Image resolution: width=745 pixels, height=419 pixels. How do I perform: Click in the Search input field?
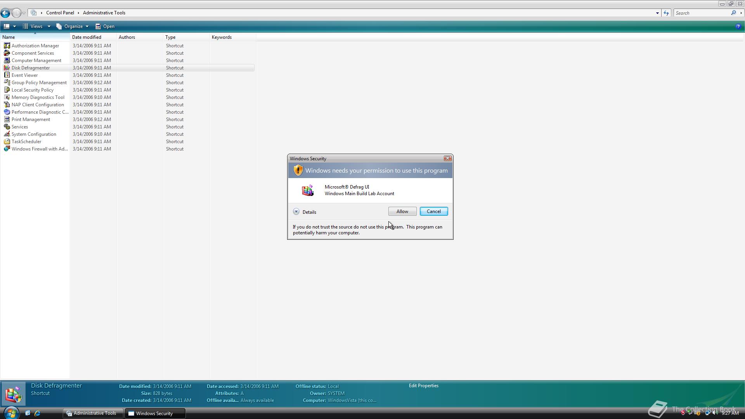701,13
